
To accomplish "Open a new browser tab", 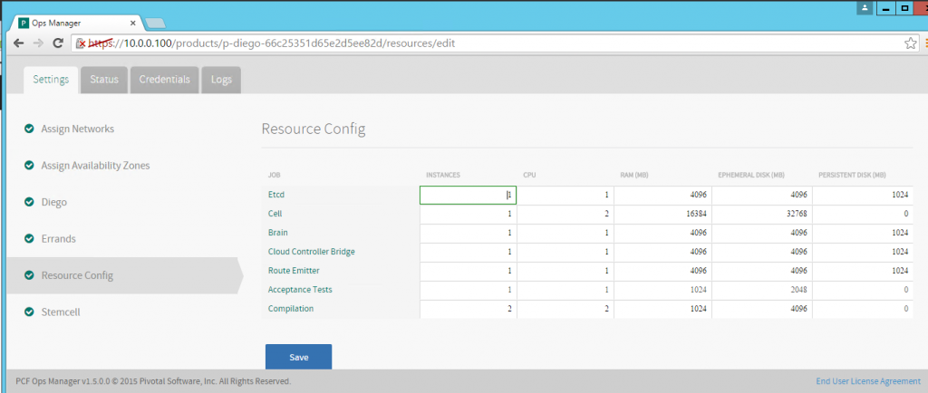I will (155, 24).
